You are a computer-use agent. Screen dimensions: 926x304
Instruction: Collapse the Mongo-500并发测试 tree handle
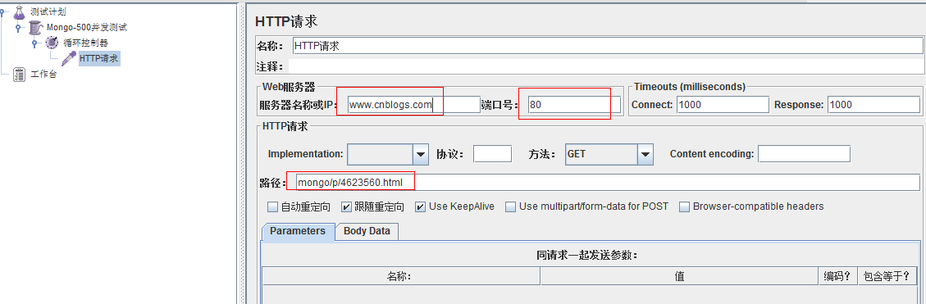[x=19, y=27]
